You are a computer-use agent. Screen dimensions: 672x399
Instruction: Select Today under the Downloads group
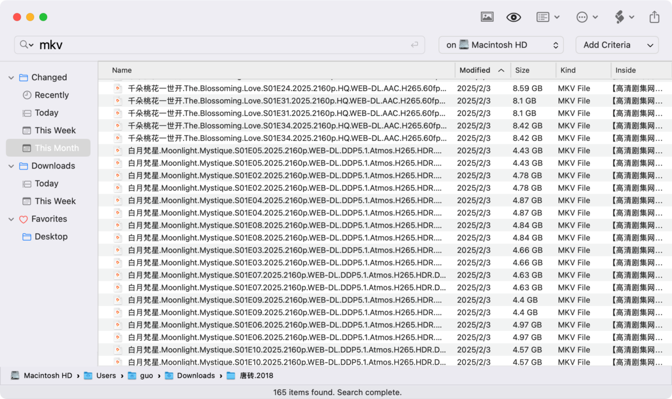click(x=46, y=184)
